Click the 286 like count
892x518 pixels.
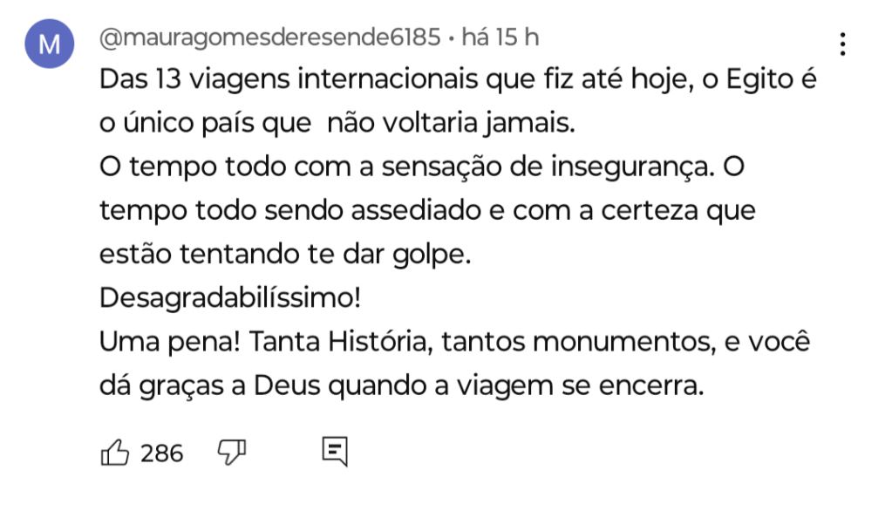point(162,453)
